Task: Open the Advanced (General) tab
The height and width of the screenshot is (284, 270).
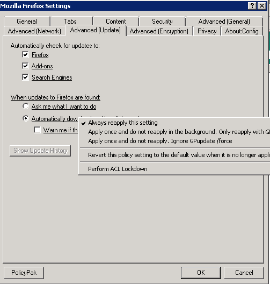Action: (224, 22)
